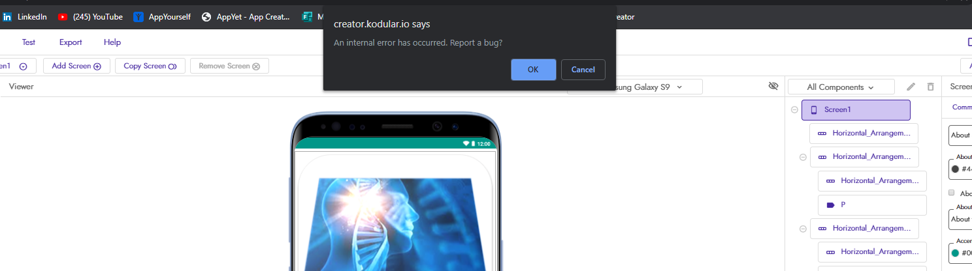Click the teal accent color swatch
This screenshot has height=271, width=972.
(x=955, y=253)
